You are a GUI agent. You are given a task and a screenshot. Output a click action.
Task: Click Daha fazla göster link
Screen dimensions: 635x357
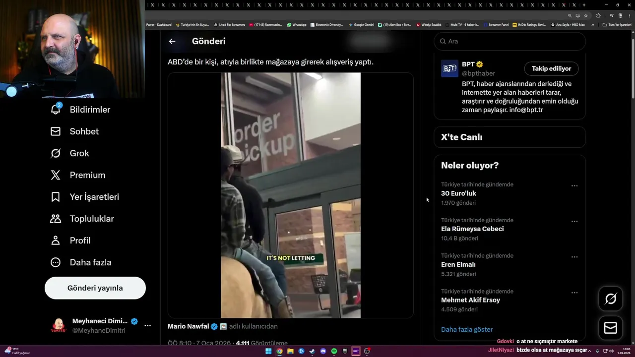tap(467, 329)
